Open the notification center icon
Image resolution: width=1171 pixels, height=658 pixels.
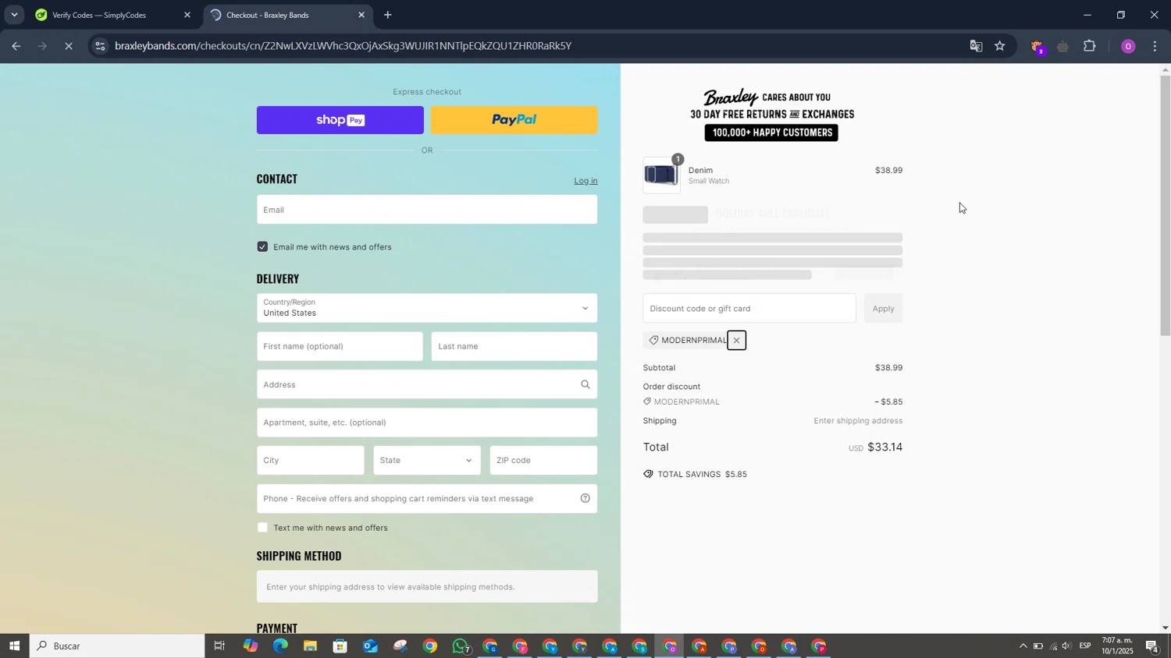point(1152,646)
